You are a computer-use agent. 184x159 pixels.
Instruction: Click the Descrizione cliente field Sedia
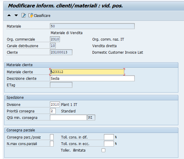[x=92, y=78]
